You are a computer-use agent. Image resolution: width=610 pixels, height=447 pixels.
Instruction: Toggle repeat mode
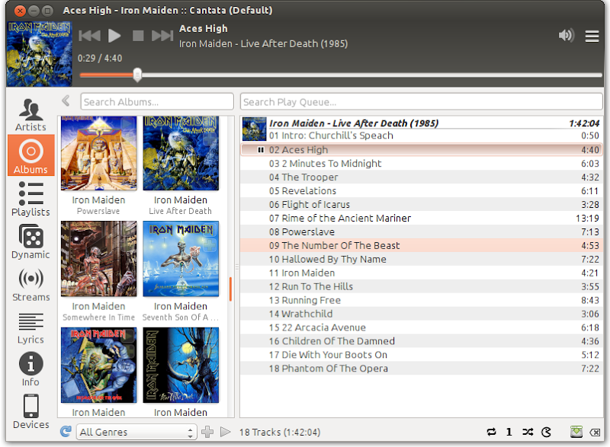[491, 432]
